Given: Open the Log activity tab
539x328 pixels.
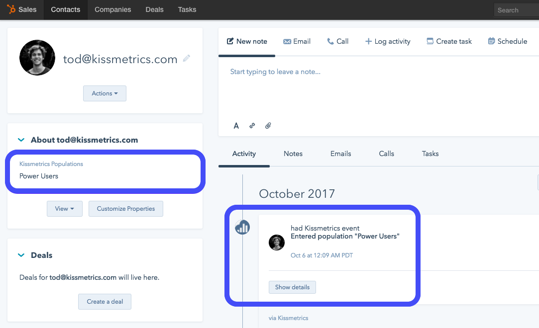Looking at the screenshot, I should tap(387, 42).
